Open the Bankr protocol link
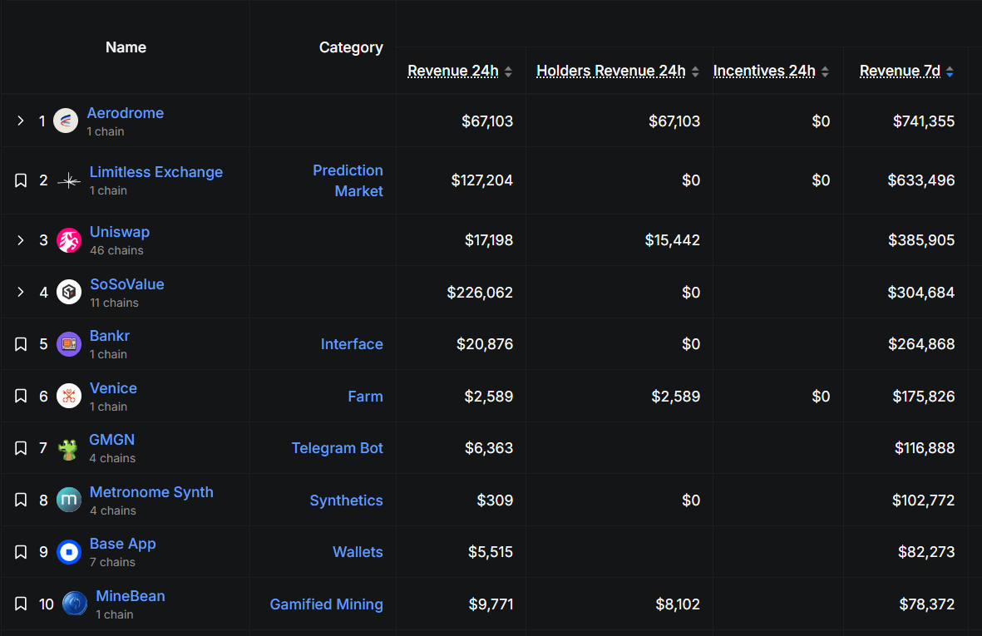The image size is (982, 636). pyautogui.click(x=110, y=336)
